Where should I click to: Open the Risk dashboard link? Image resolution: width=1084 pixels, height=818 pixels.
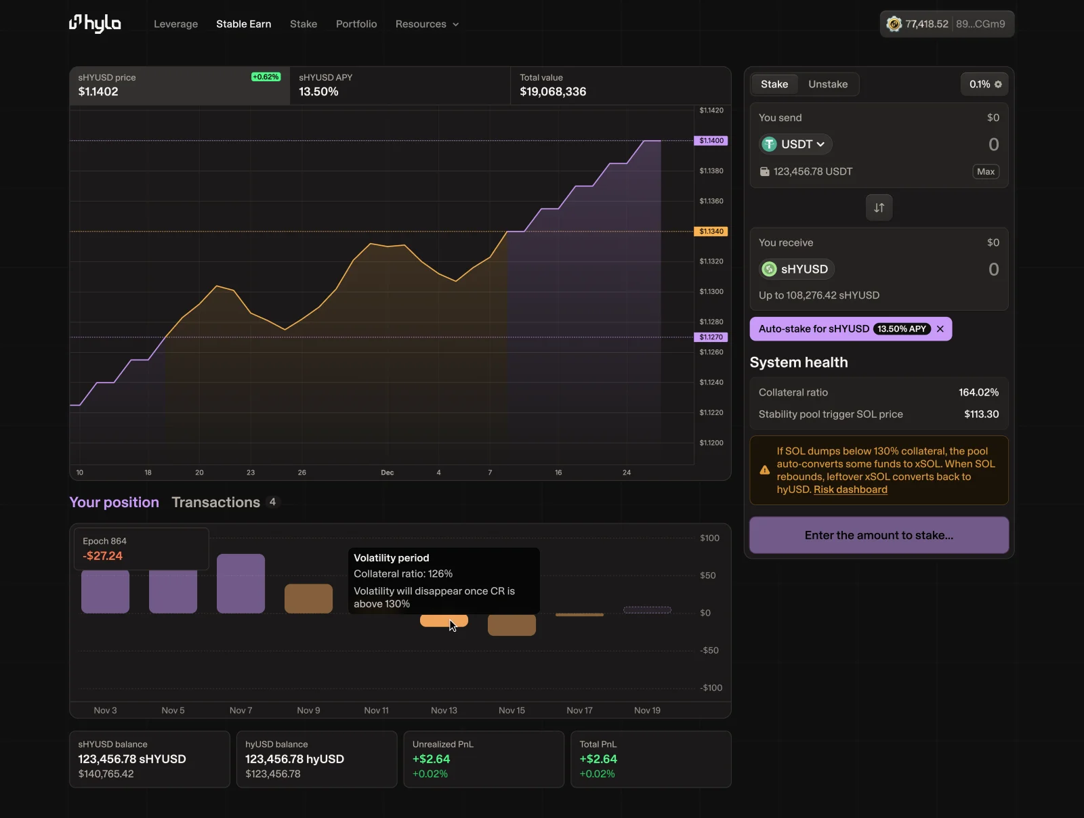[850, 490]
